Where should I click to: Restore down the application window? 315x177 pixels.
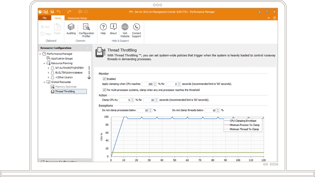(x=267, y=12)
